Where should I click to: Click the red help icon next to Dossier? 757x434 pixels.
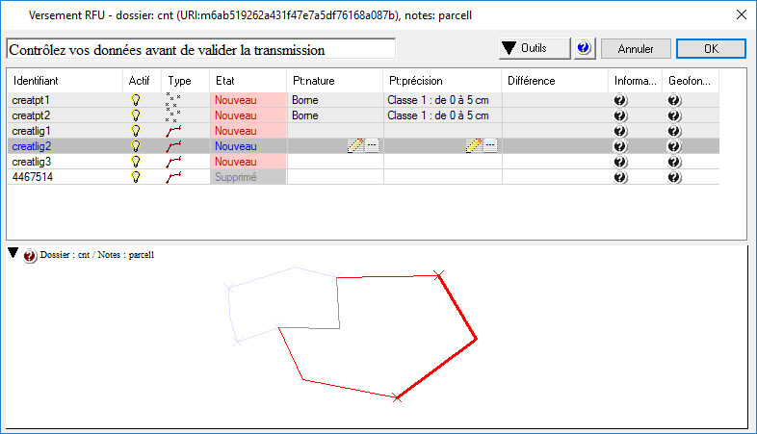click(x=29, y=255)
